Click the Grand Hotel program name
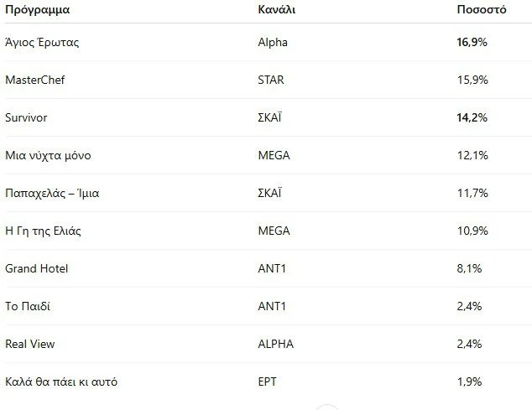532x410 pixels. [x=36, y=268]
